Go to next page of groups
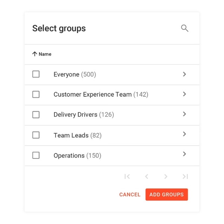 pyautogui.click(x=166, y=177)
